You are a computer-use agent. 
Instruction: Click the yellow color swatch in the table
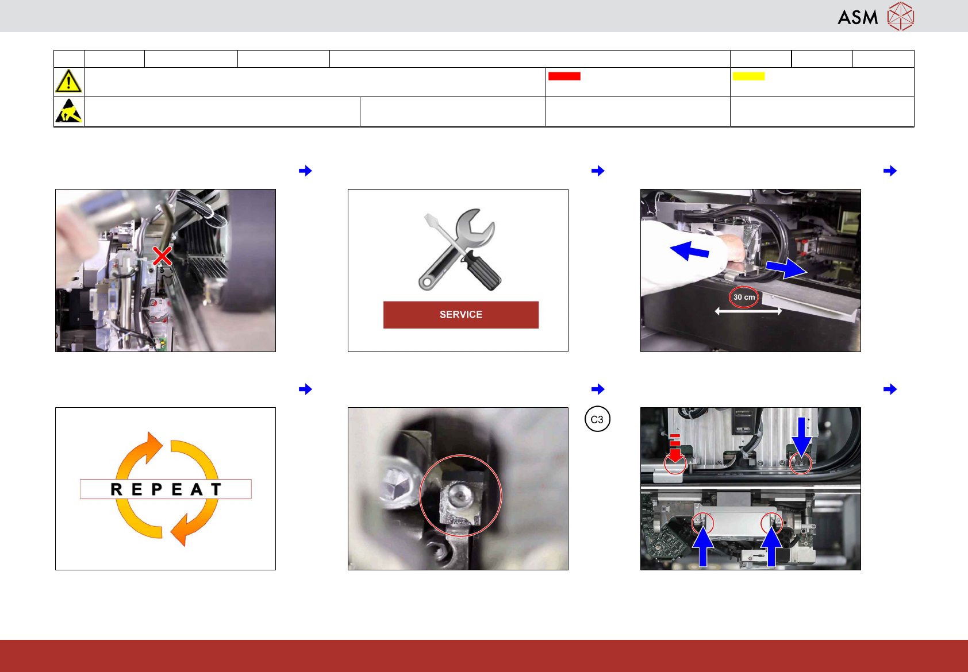(748, 76)
